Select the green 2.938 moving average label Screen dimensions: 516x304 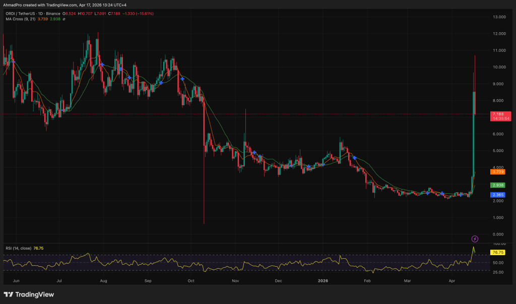[x=498, y=185]
